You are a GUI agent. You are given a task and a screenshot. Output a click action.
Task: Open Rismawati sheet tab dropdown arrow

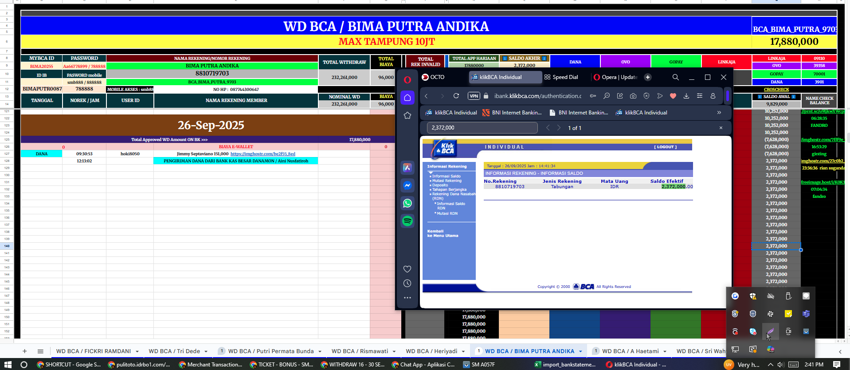coord(394,351)
